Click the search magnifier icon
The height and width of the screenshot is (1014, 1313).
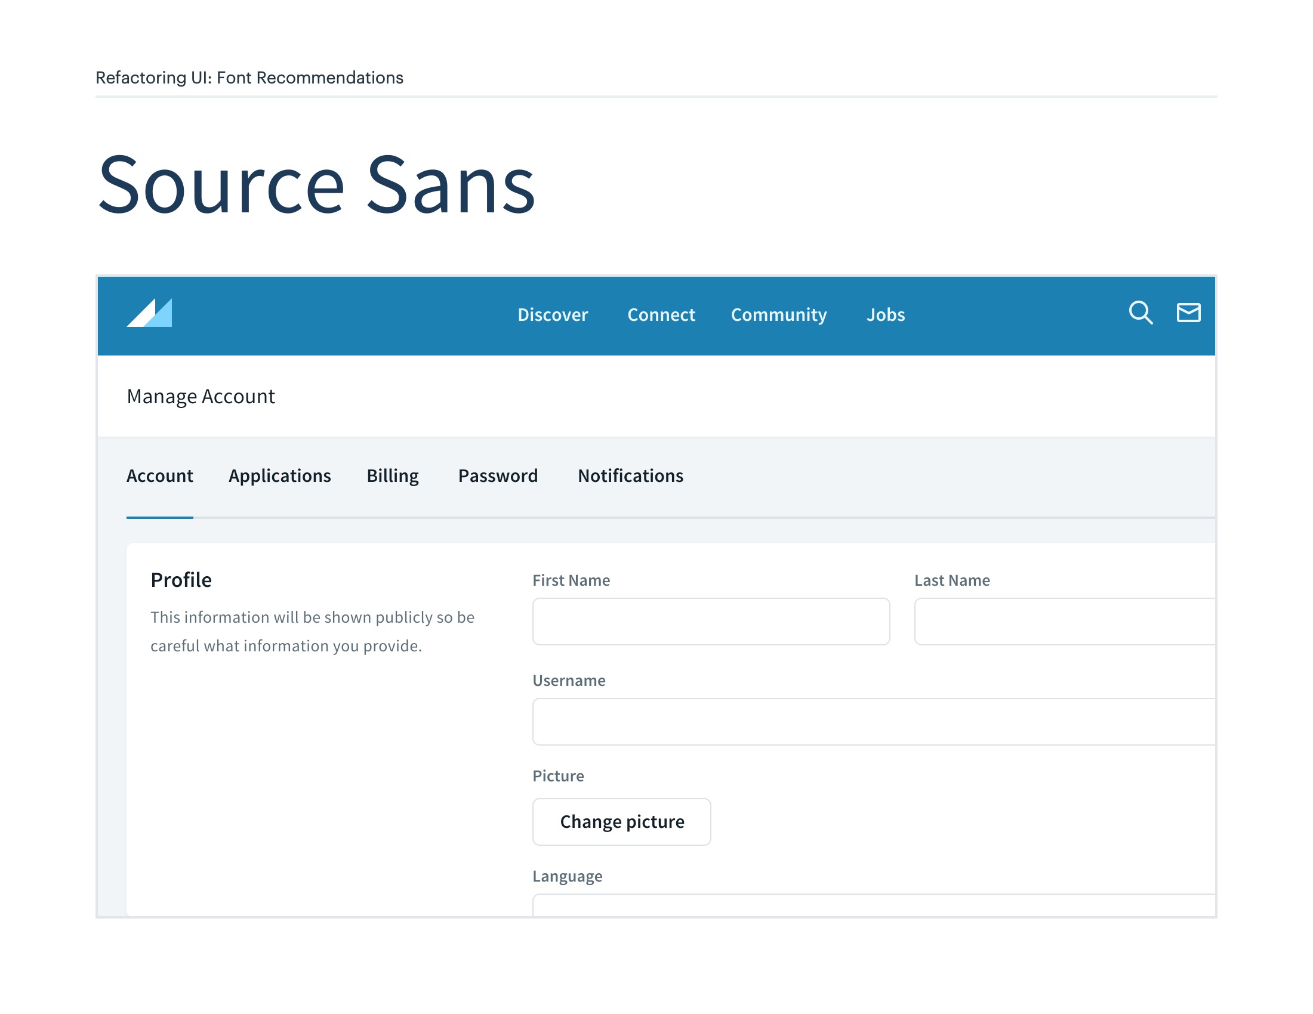coord(1140,313)
